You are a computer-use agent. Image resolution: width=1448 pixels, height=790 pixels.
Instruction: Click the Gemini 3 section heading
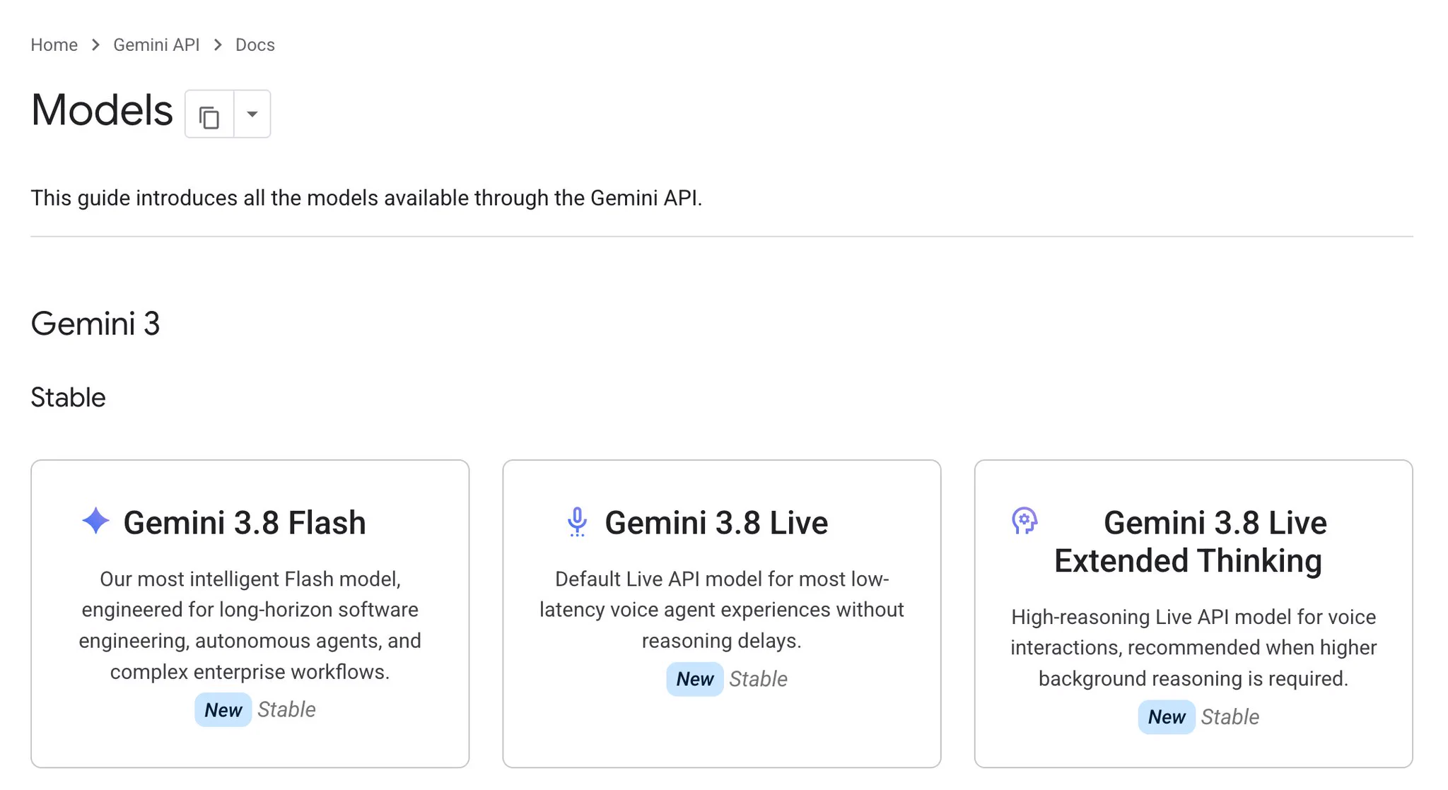[95, 324]
